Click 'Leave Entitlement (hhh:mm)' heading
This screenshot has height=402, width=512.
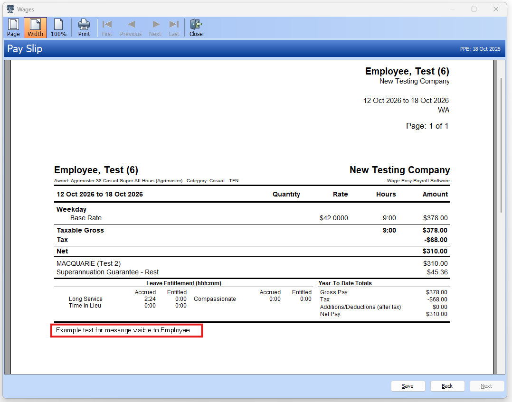coord(184,283)
